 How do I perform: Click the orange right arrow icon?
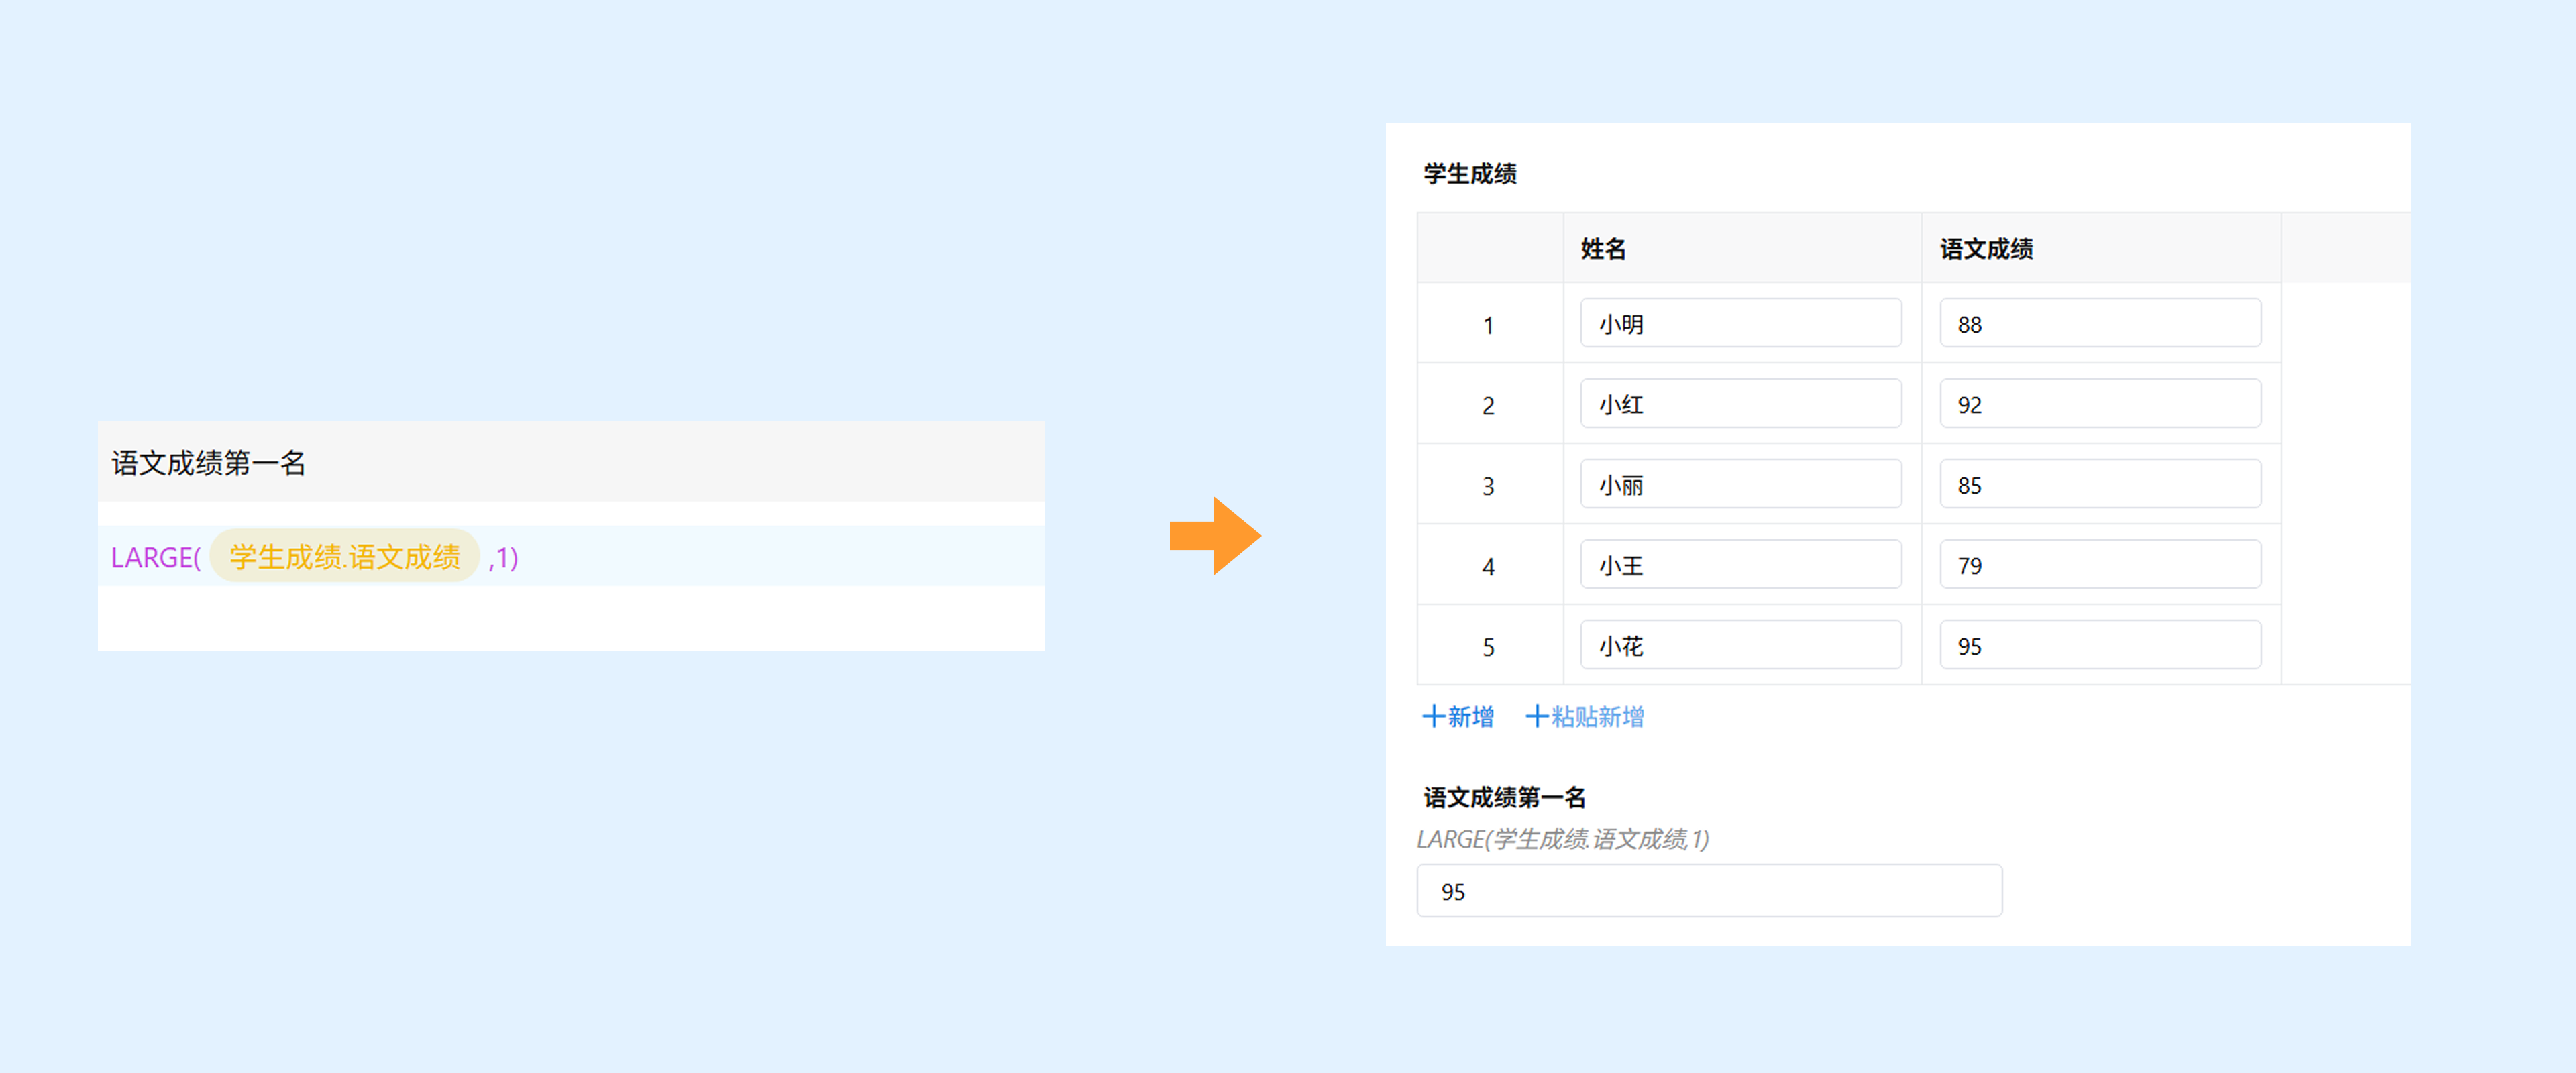click(x=1214, y=536)
